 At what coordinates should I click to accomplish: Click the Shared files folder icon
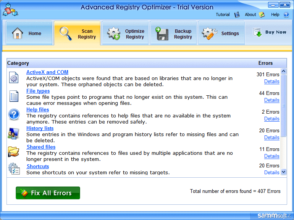(13, 151)
